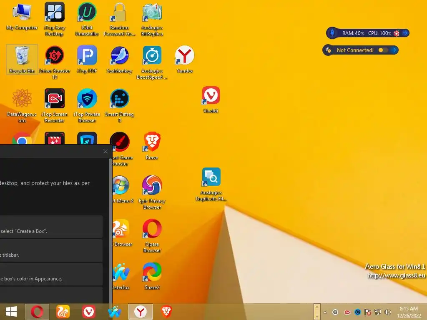Select the Epic Privacy Browser shortcut

pos(152,192)
